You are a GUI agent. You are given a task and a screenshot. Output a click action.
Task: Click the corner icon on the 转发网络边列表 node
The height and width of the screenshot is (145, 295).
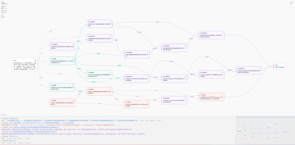point(260,68)
